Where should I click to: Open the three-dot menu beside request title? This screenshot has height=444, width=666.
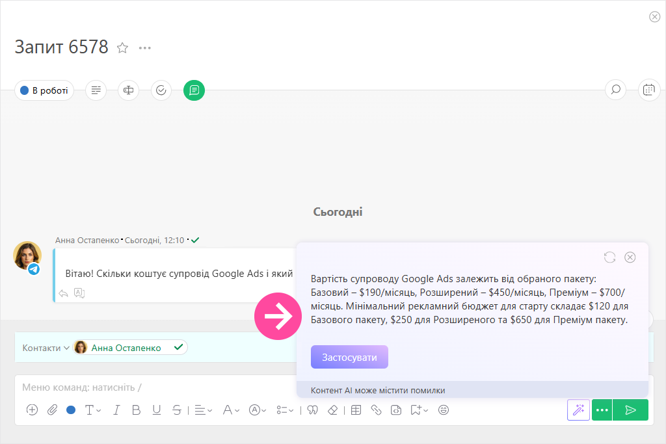tap(144, 47)
